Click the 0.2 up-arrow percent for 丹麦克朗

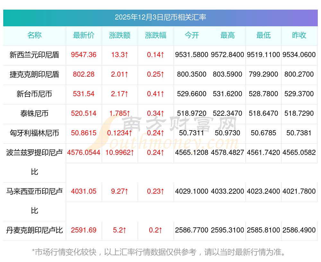156,230
